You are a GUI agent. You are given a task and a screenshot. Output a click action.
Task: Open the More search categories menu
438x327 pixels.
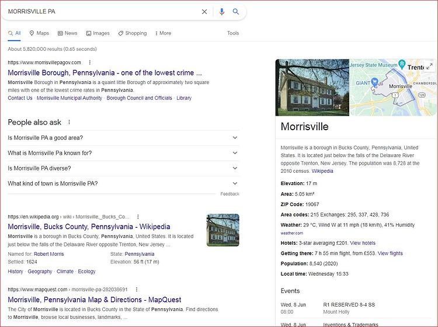163,33
